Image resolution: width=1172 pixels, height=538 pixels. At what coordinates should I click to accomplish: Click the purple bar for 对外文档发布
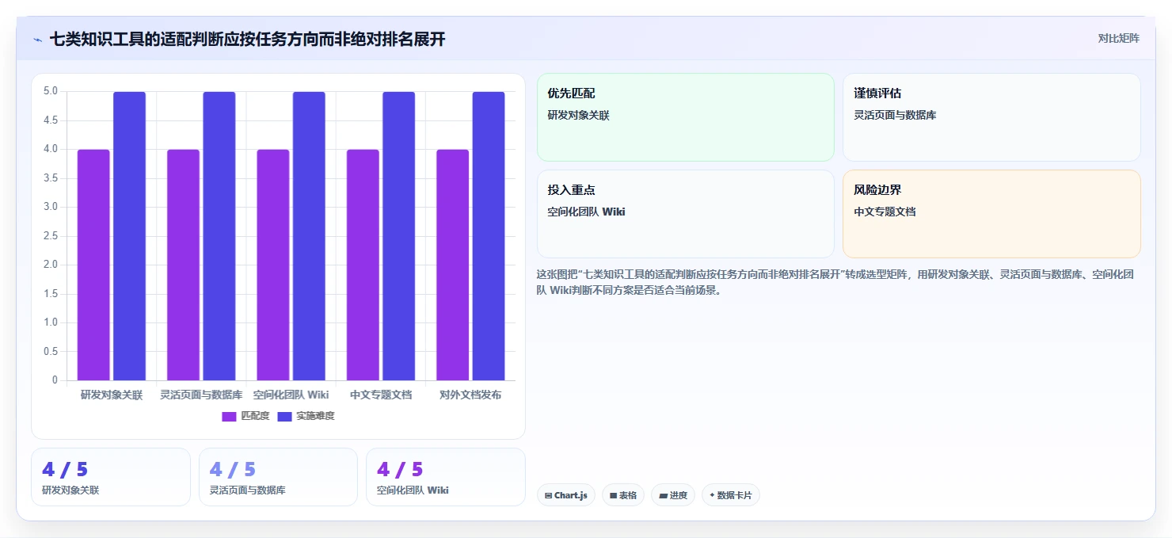tap(453, 265)
